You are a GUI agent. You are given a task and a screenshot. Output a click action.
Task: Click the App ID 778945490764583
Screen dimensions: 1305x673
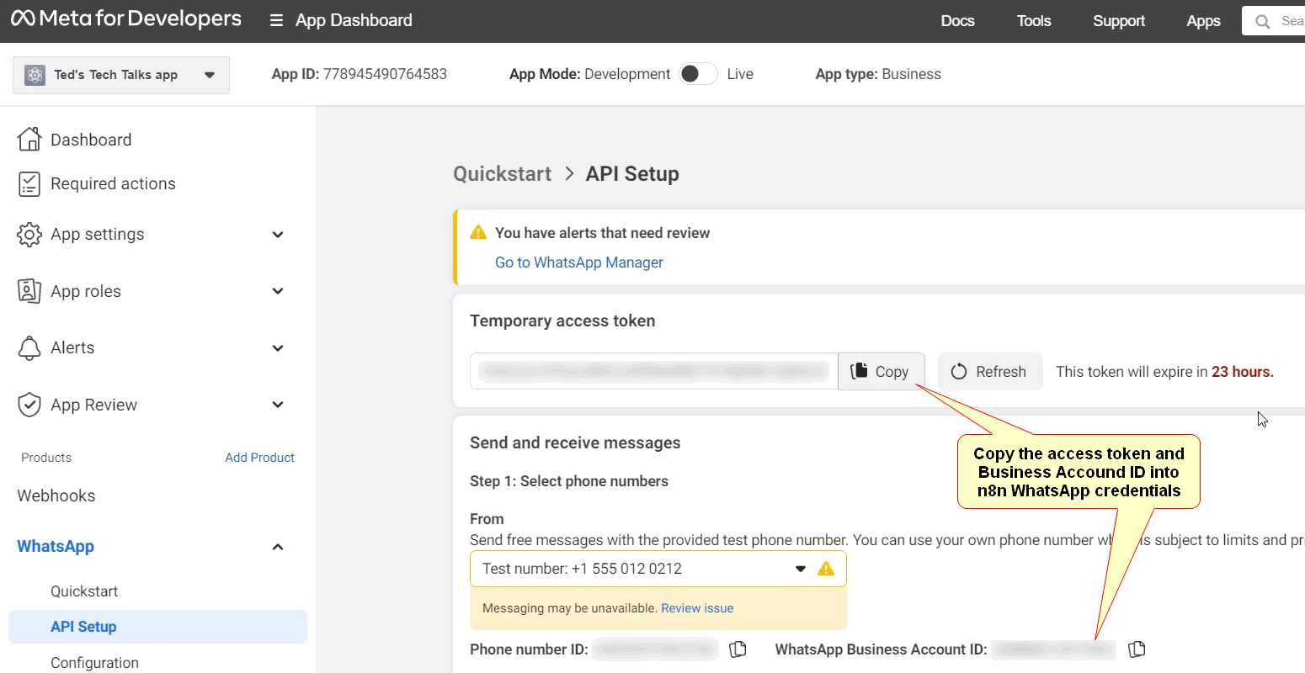point(360,74)
